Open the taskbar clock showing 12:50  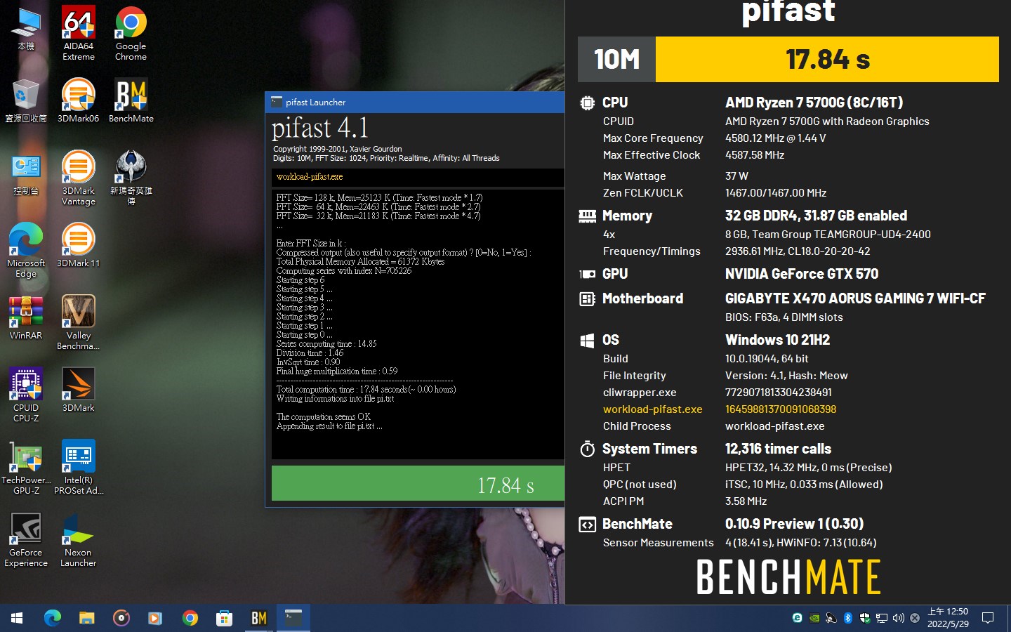pyautogui.click(x=948, y=618)
